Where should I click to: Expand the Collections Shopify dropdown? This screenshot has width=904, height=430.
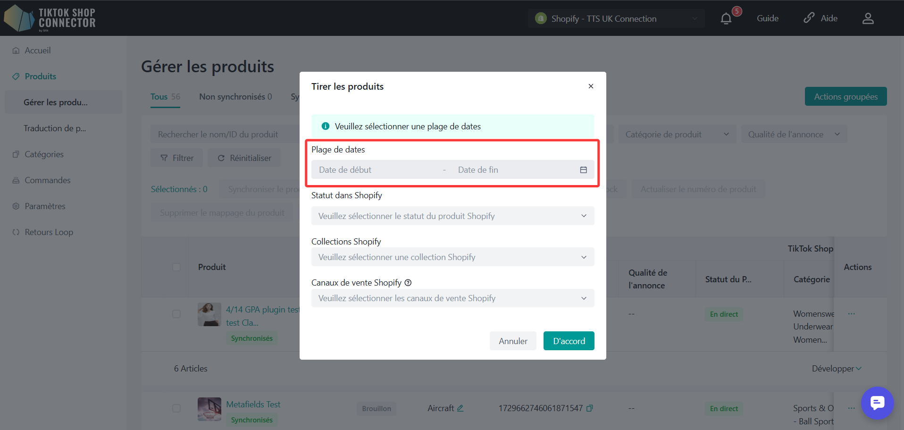point(452,257)
